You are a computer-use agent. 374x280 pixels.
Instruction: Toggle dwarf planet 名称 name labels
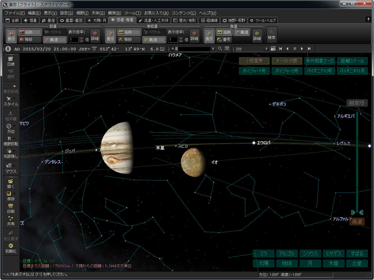[x=129, y=32]
